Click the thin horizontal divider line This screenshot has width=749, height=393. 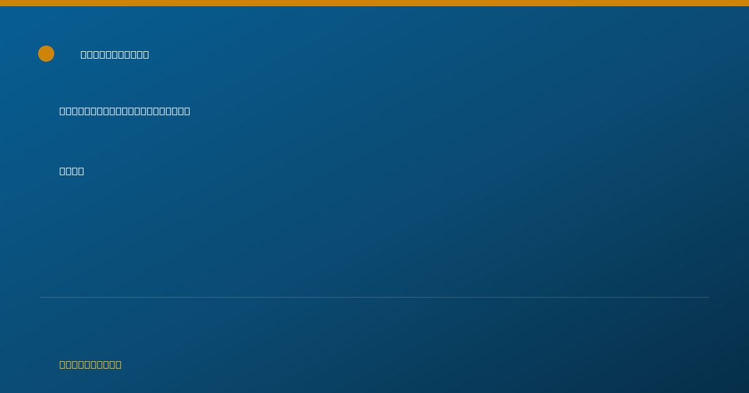tap(374, 297)
